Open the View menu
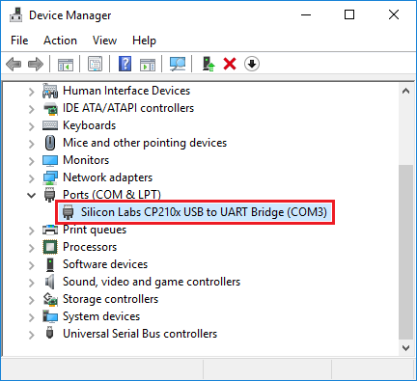This screenshot has height=381, width=417. (104, 41)
